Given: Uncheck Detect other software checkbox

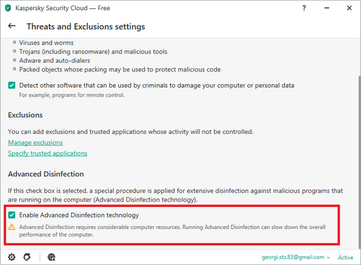Looking at the screenshot, I should tap(11, 85).
